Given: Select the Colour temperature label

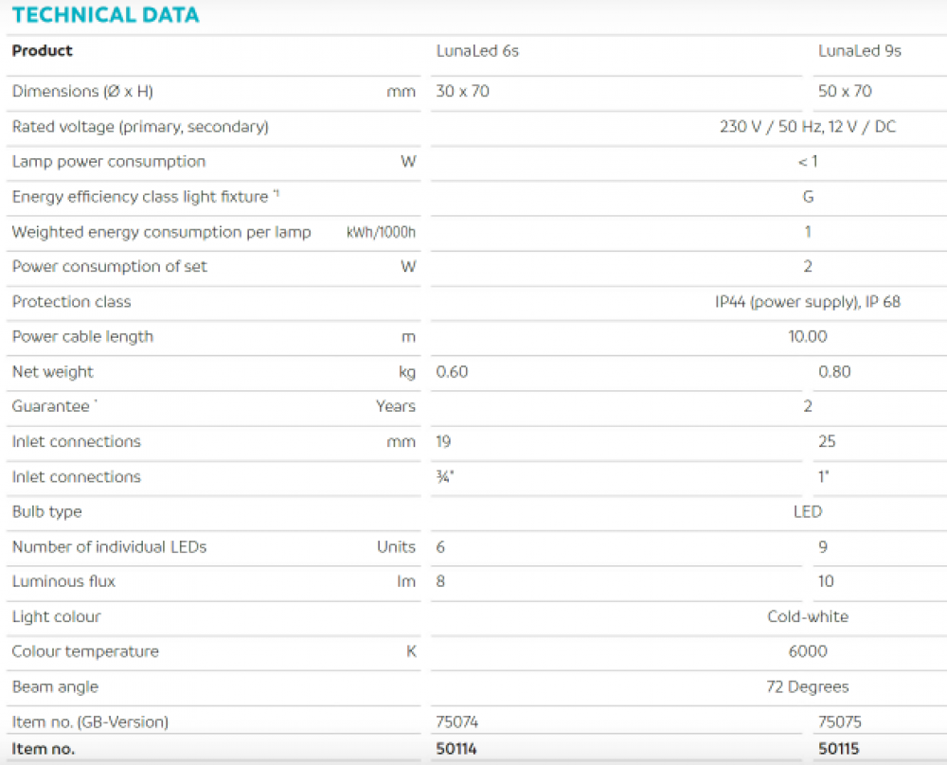Looking at the screenshot, I should point(85,651).
